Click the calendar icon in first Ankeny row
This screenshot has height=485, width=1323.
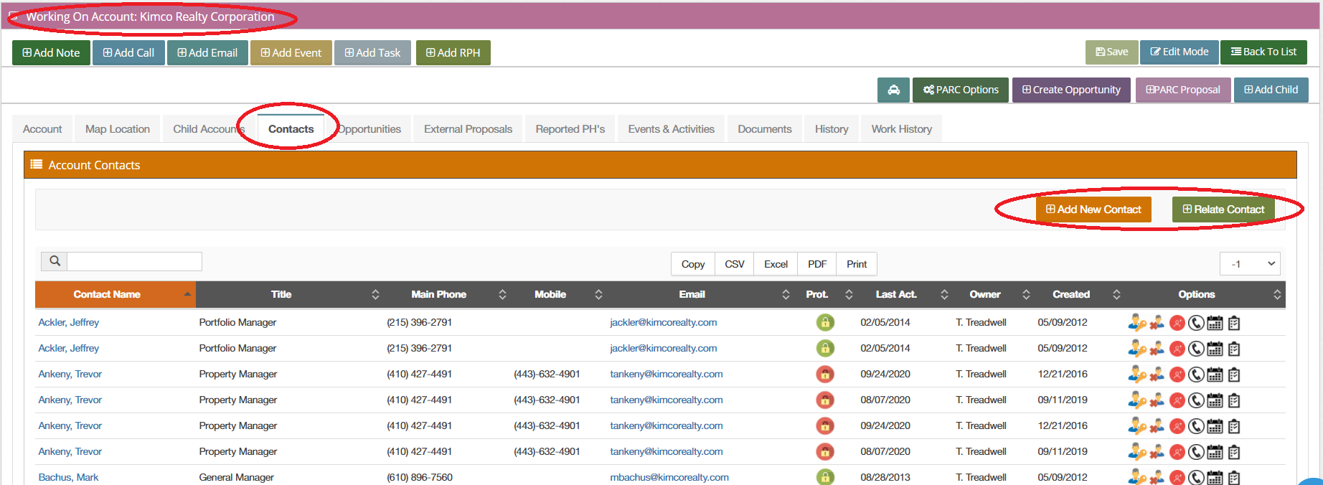(x=1215, y=375)
